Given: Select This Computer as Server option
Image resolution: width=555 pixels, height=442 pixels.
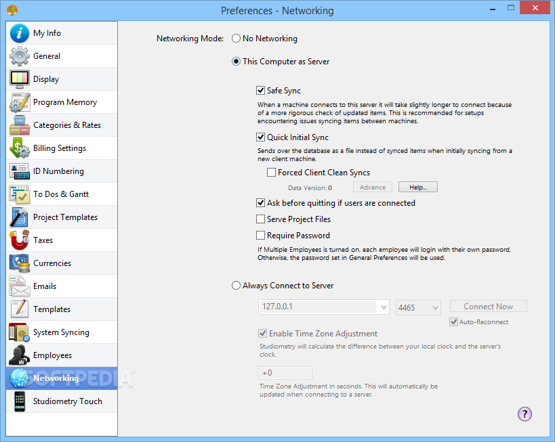Looking at the screenshot, I should point(236,62).
